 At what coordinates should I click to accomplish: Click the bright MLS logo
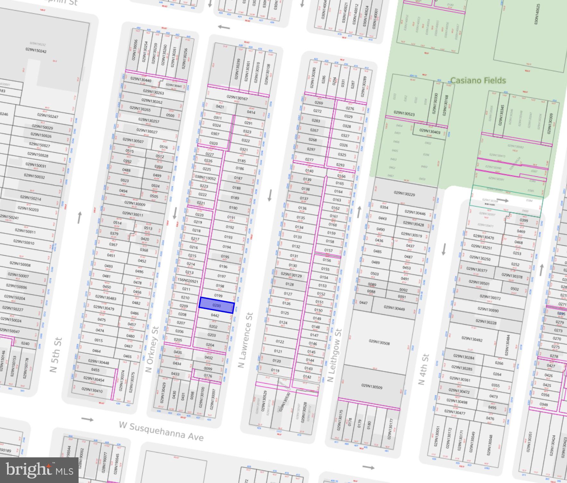point(39,470)
